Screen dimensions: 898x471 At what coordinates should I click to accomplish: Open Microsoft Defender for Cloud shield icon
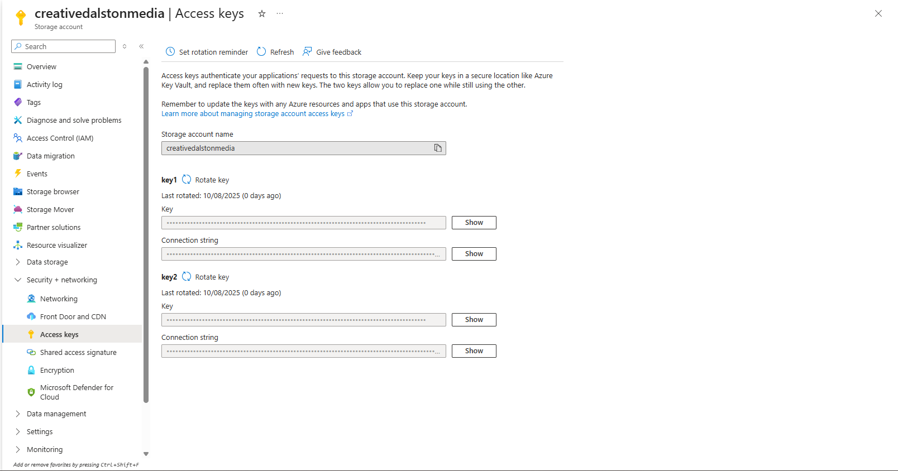coord(31,392)
